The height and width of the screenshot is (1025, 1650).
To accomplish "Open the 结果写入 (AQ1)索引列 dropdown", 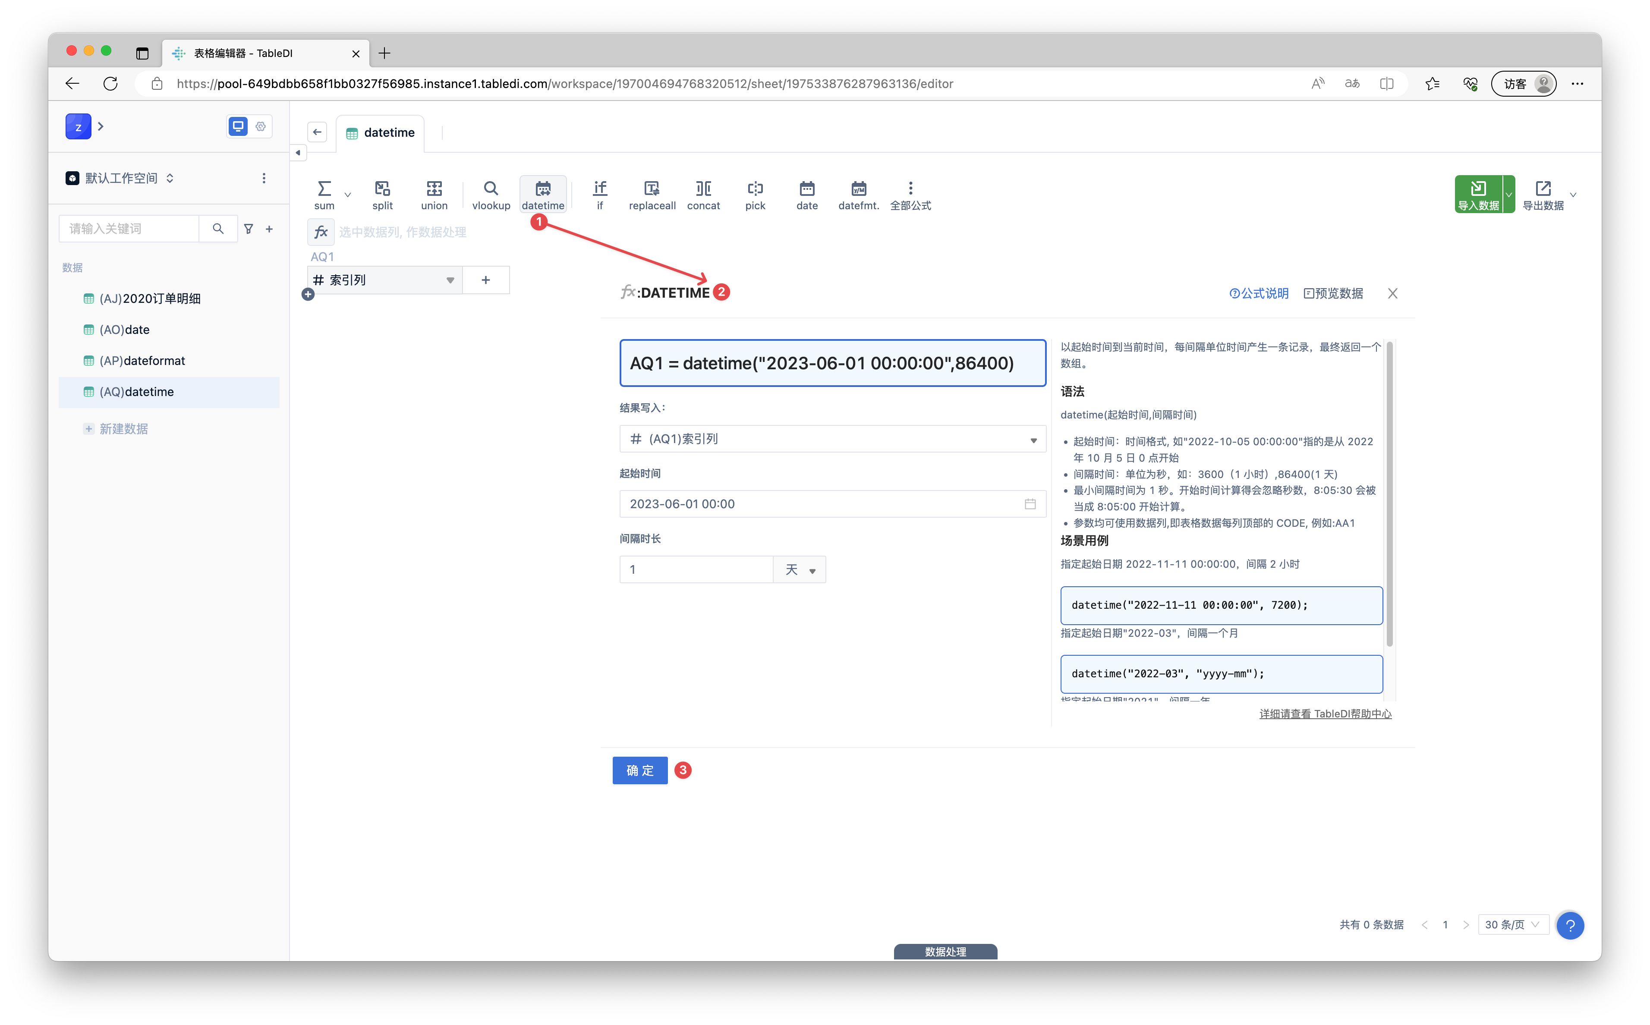I will click(832, 439).
